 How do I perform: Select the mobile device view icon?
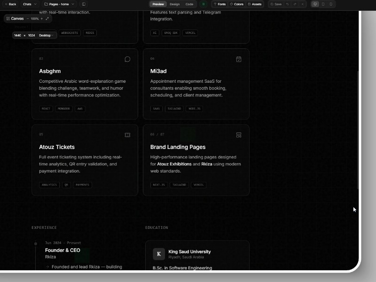pos(331,4)
